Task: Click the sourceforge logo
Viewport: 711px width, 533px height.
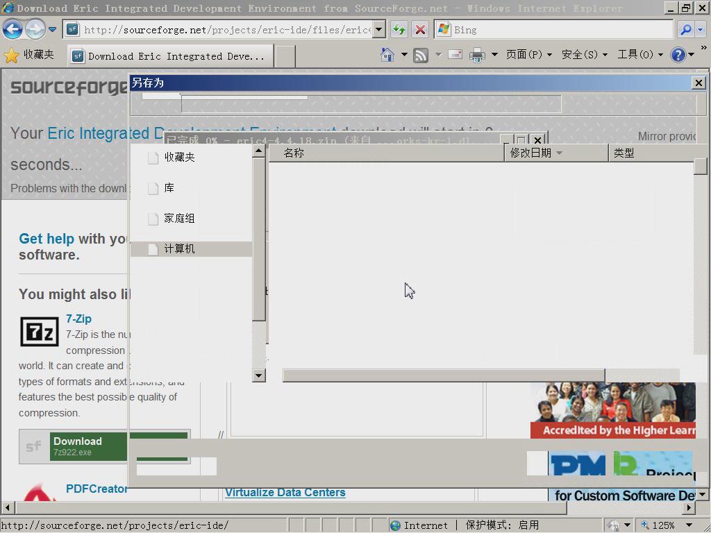Action: pos(69,87)
